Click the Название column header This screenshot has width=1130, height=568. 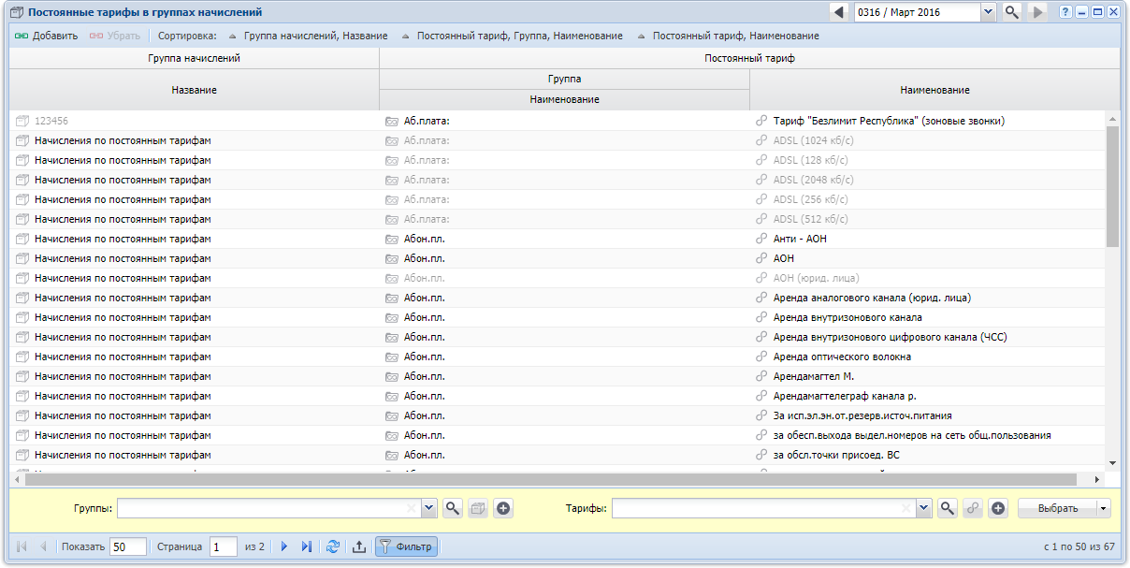coord(195,90)
